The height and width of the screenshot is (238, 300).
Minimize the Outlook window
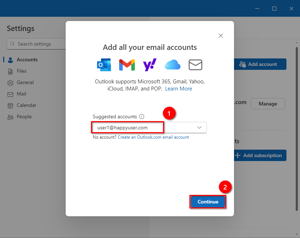pyautogui.click(x=257, y=9)
